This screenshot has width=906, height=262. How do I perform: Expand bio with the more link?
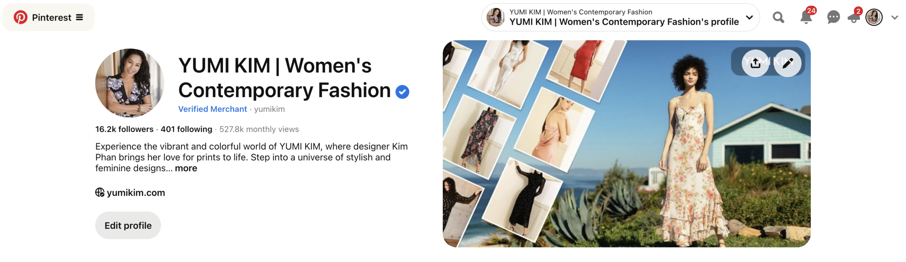pos(186,168)
